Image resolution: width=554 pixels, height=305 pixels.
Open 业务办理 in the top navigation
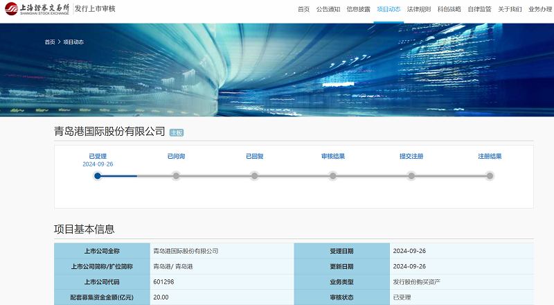point(540,9)
